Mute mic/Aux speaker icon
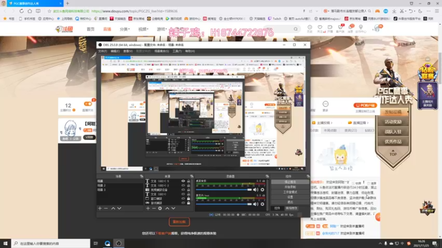Image resolution: width=442 pixels, height=248 pixels. click(256, 204)
